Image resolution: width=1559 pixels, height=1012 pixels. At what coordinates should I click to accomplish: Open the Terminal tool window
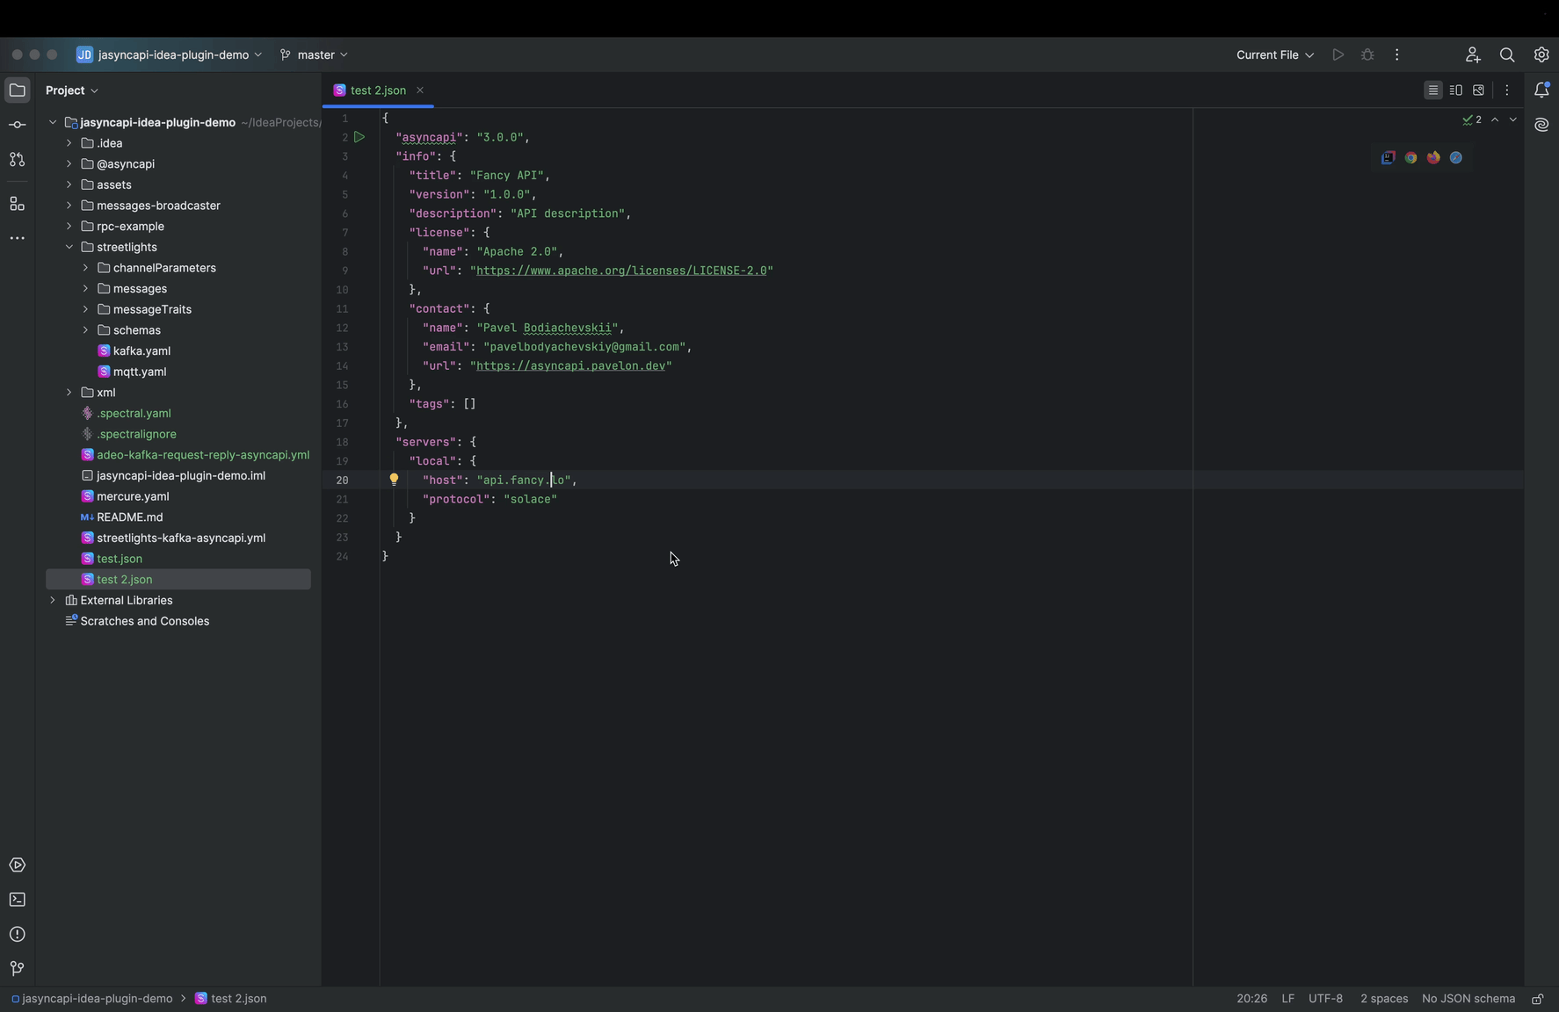click(17, 900)
